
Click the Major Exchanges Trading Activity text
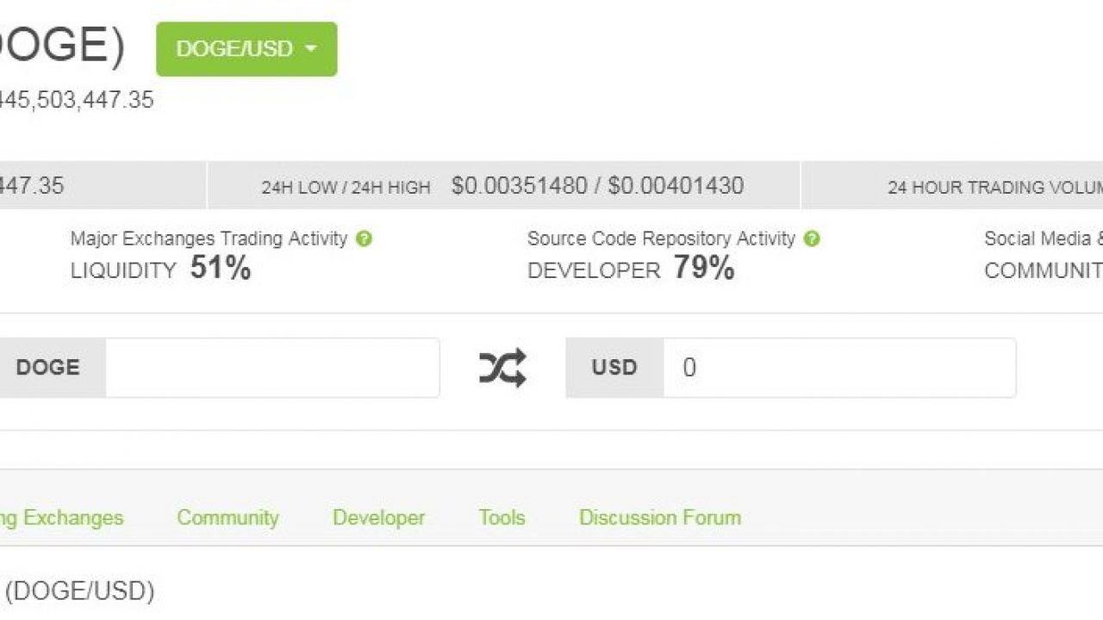[209, 239]
